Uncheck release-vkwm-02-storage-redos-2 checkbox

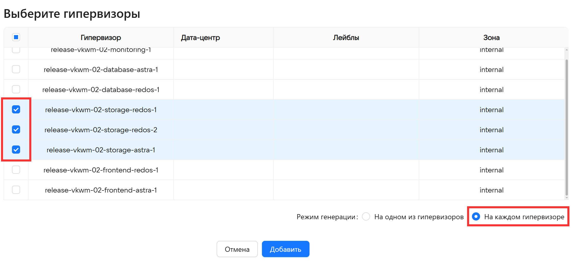[16, 129]
